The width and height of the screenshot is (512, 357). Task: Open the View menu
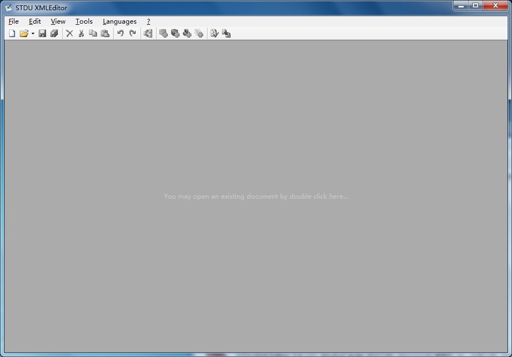coord(58,21)
